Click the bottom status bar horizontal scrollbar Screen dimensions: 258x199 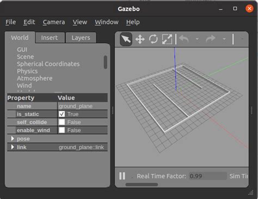pos(142,185)
